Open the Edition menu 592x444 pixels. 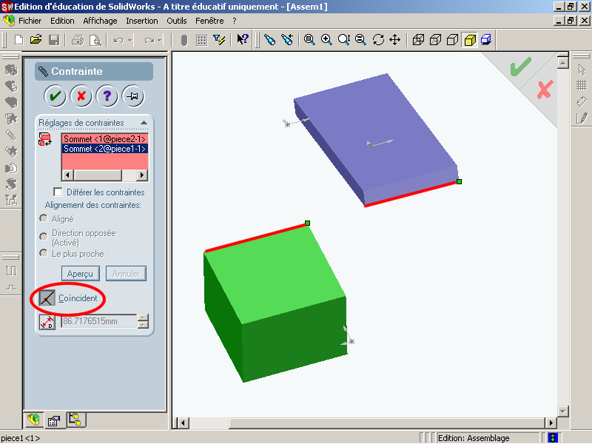tap(62, 21)
